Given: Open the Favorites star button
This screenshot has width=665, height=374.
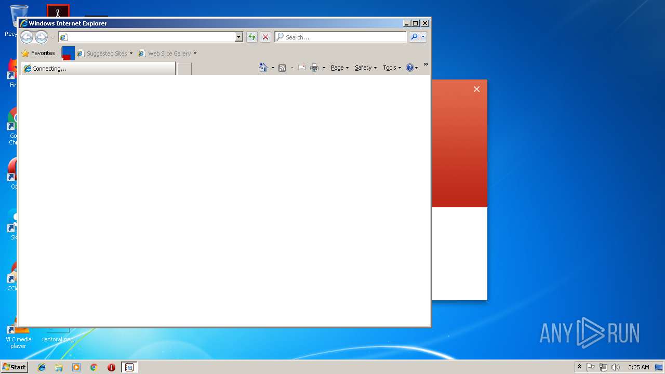Looking at the screenshot, I should tap(38, 53).
